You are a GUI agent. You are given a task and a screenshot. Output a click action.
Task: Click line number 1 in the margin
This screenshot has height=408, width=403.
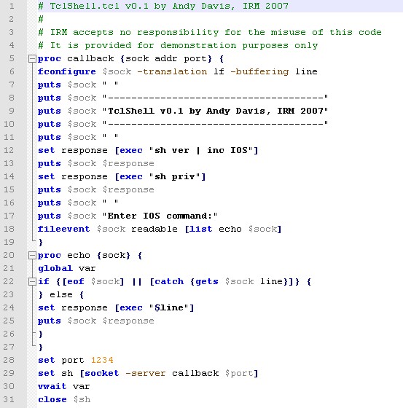[x=12, y=6]
